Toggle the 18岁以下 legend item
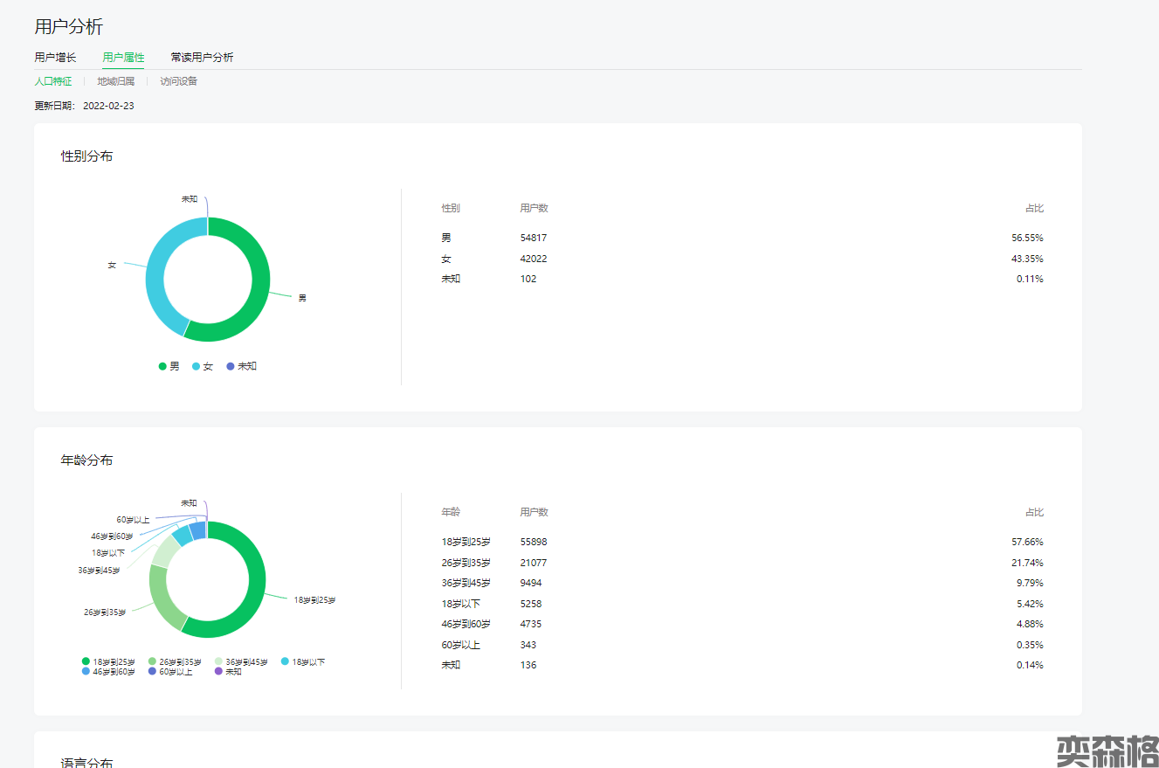Image resolution: width=1159 pixels, height=768 pixels. tap(303, 662)
